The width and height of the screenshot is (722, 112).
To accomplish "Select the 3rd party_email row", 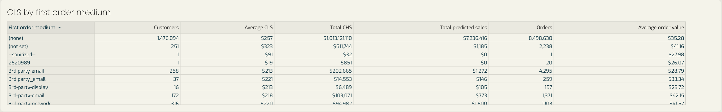I will click(346, 79).
